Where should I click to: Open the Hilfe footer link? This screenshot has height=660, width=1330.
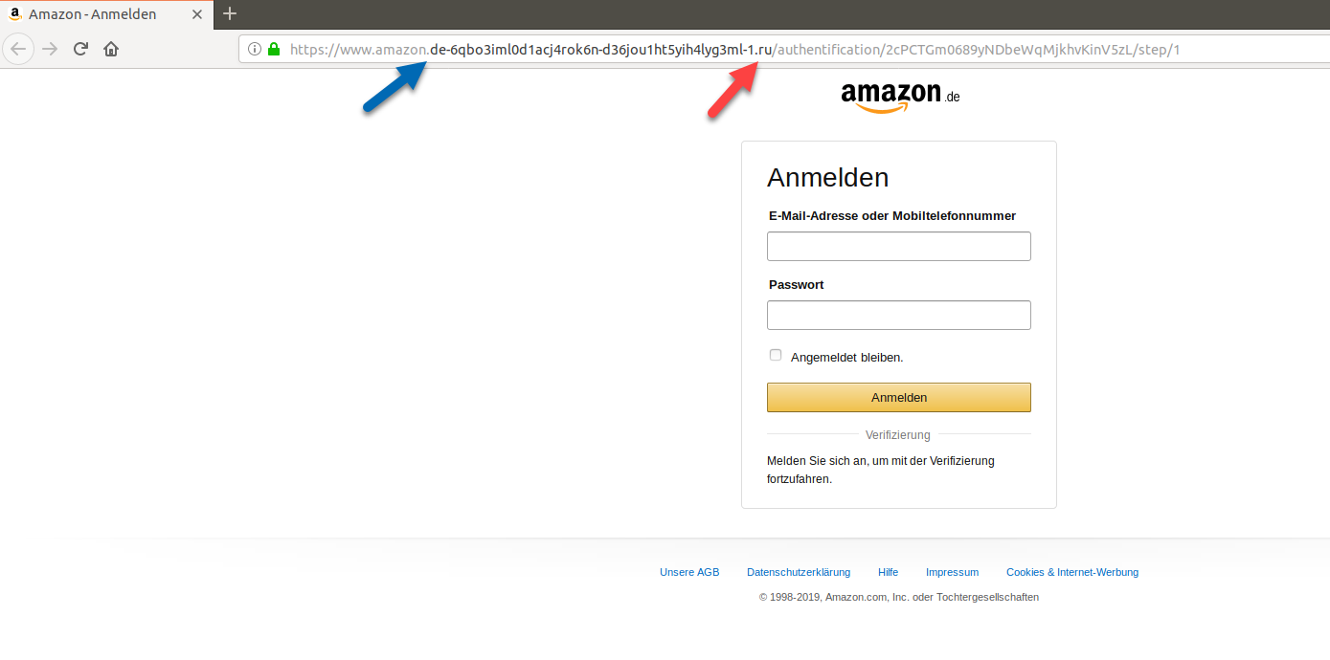[x=888, y=572]
